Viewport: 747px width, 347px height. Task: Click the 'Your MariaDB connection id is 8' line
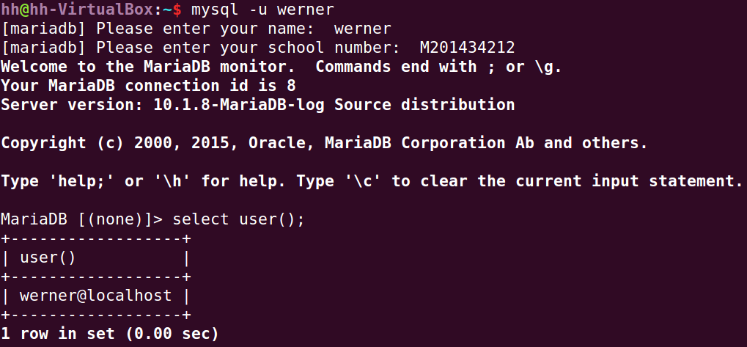[148, 86]
